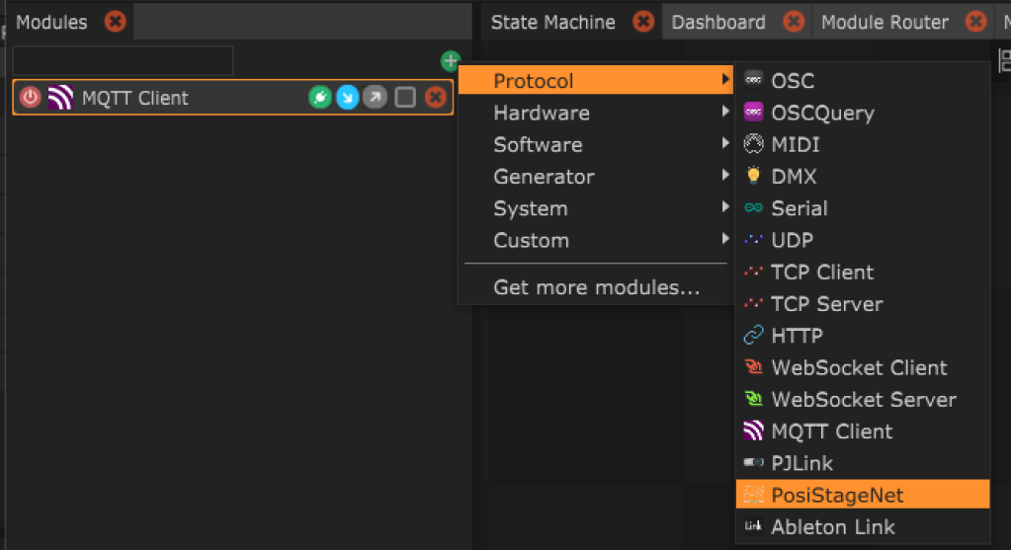
Task: Click the gray outgoing arrow icon on MQTT Client
Action: pos(376,98)
